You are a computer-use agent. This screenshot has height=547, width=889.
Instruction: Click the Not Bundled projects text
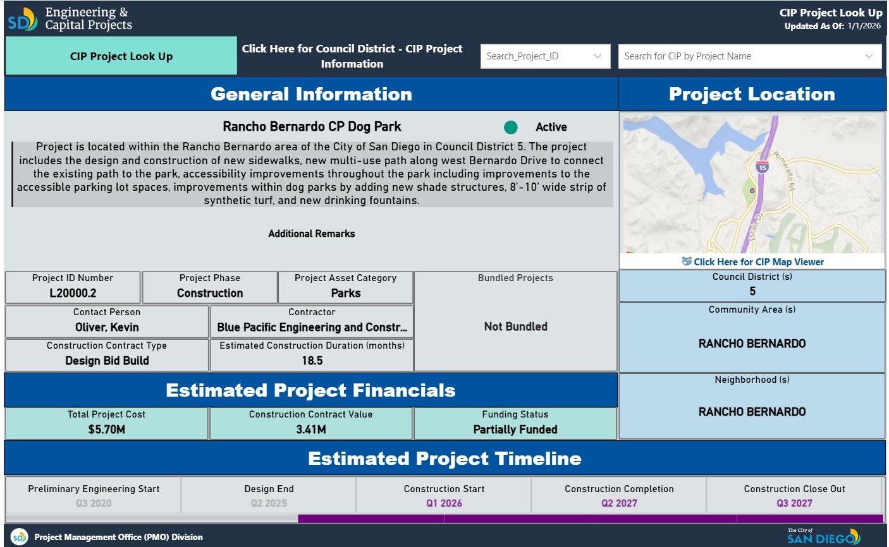[x=516, y=327]
